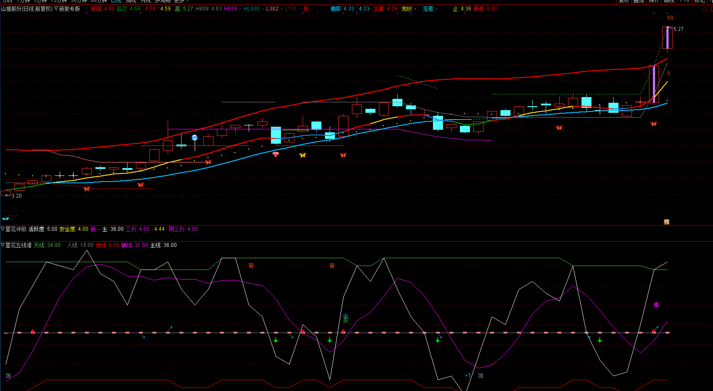This screenshot has width=713, height=391.
Task: Click the second 背 divergence label
Action: (332, 265)
